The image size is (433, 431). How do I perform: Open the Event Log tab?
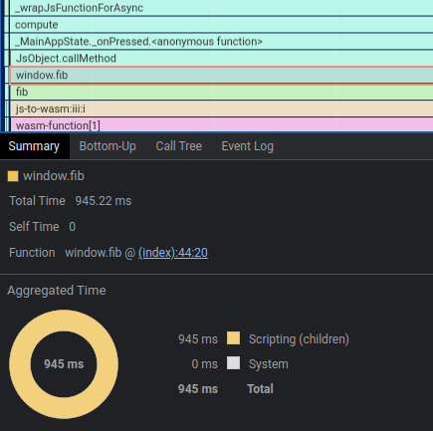point(247,146)
